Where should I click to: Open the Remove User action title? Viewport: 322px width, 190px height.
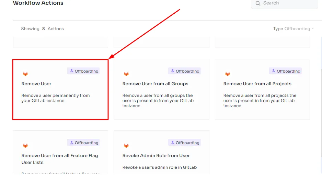[x=36, y=84]
